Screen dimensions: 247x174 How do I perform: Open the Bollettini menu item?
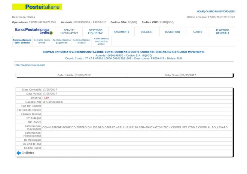172,32
